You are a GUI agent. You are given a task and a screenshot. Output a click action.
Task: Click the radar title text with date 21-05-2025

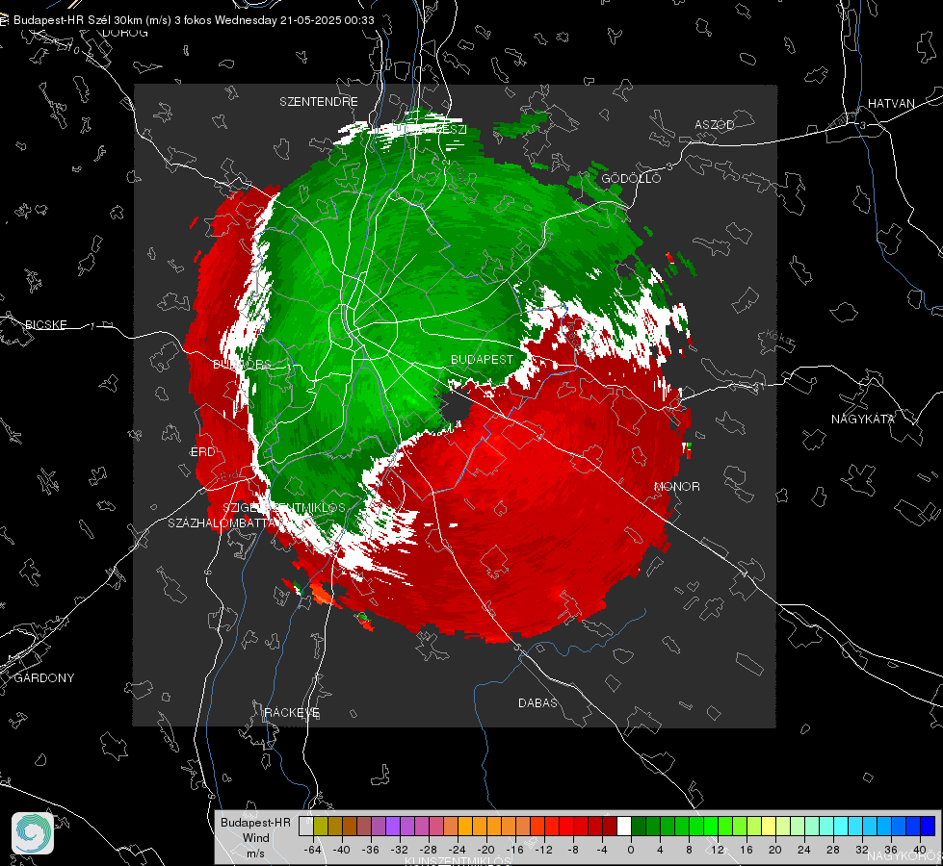tap(194, 20)
